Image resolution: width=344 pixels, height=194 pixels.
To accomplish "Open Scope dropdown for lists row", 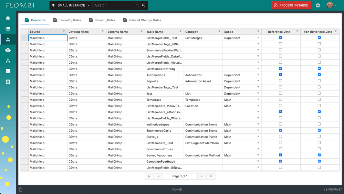I will pyautogui.click(x=258, y=93).
